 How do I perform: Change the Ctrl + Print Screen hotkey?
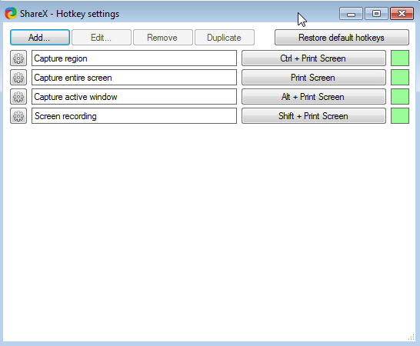(314, 58)
